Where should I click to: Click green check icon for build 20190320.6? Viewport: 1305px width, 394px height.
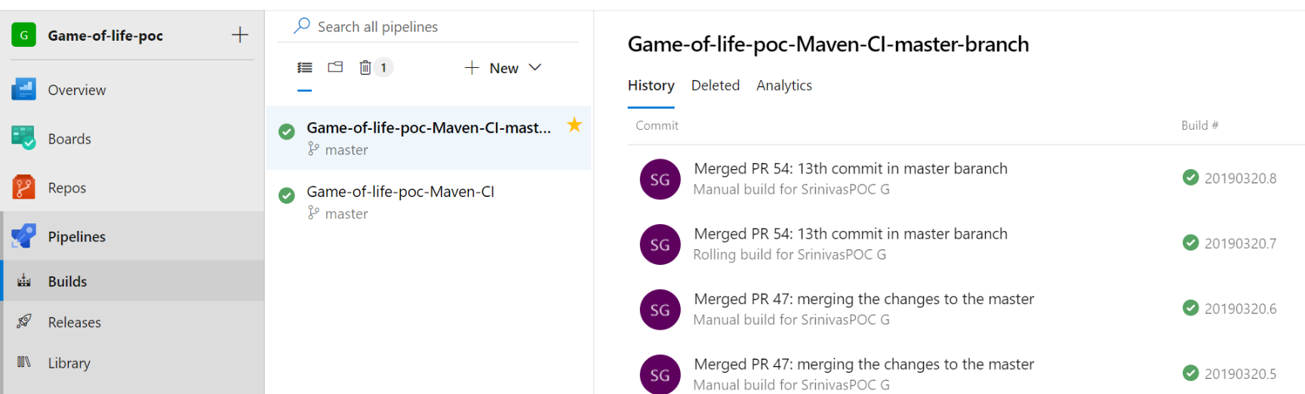tap(1191, 307)
